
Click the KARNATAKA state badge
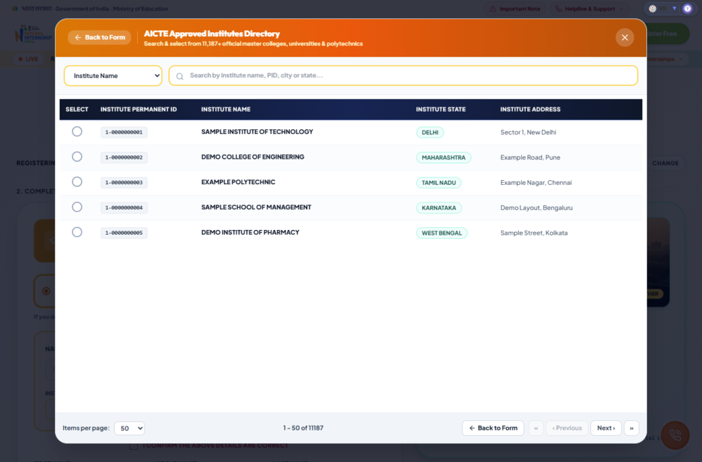(439, 208)
